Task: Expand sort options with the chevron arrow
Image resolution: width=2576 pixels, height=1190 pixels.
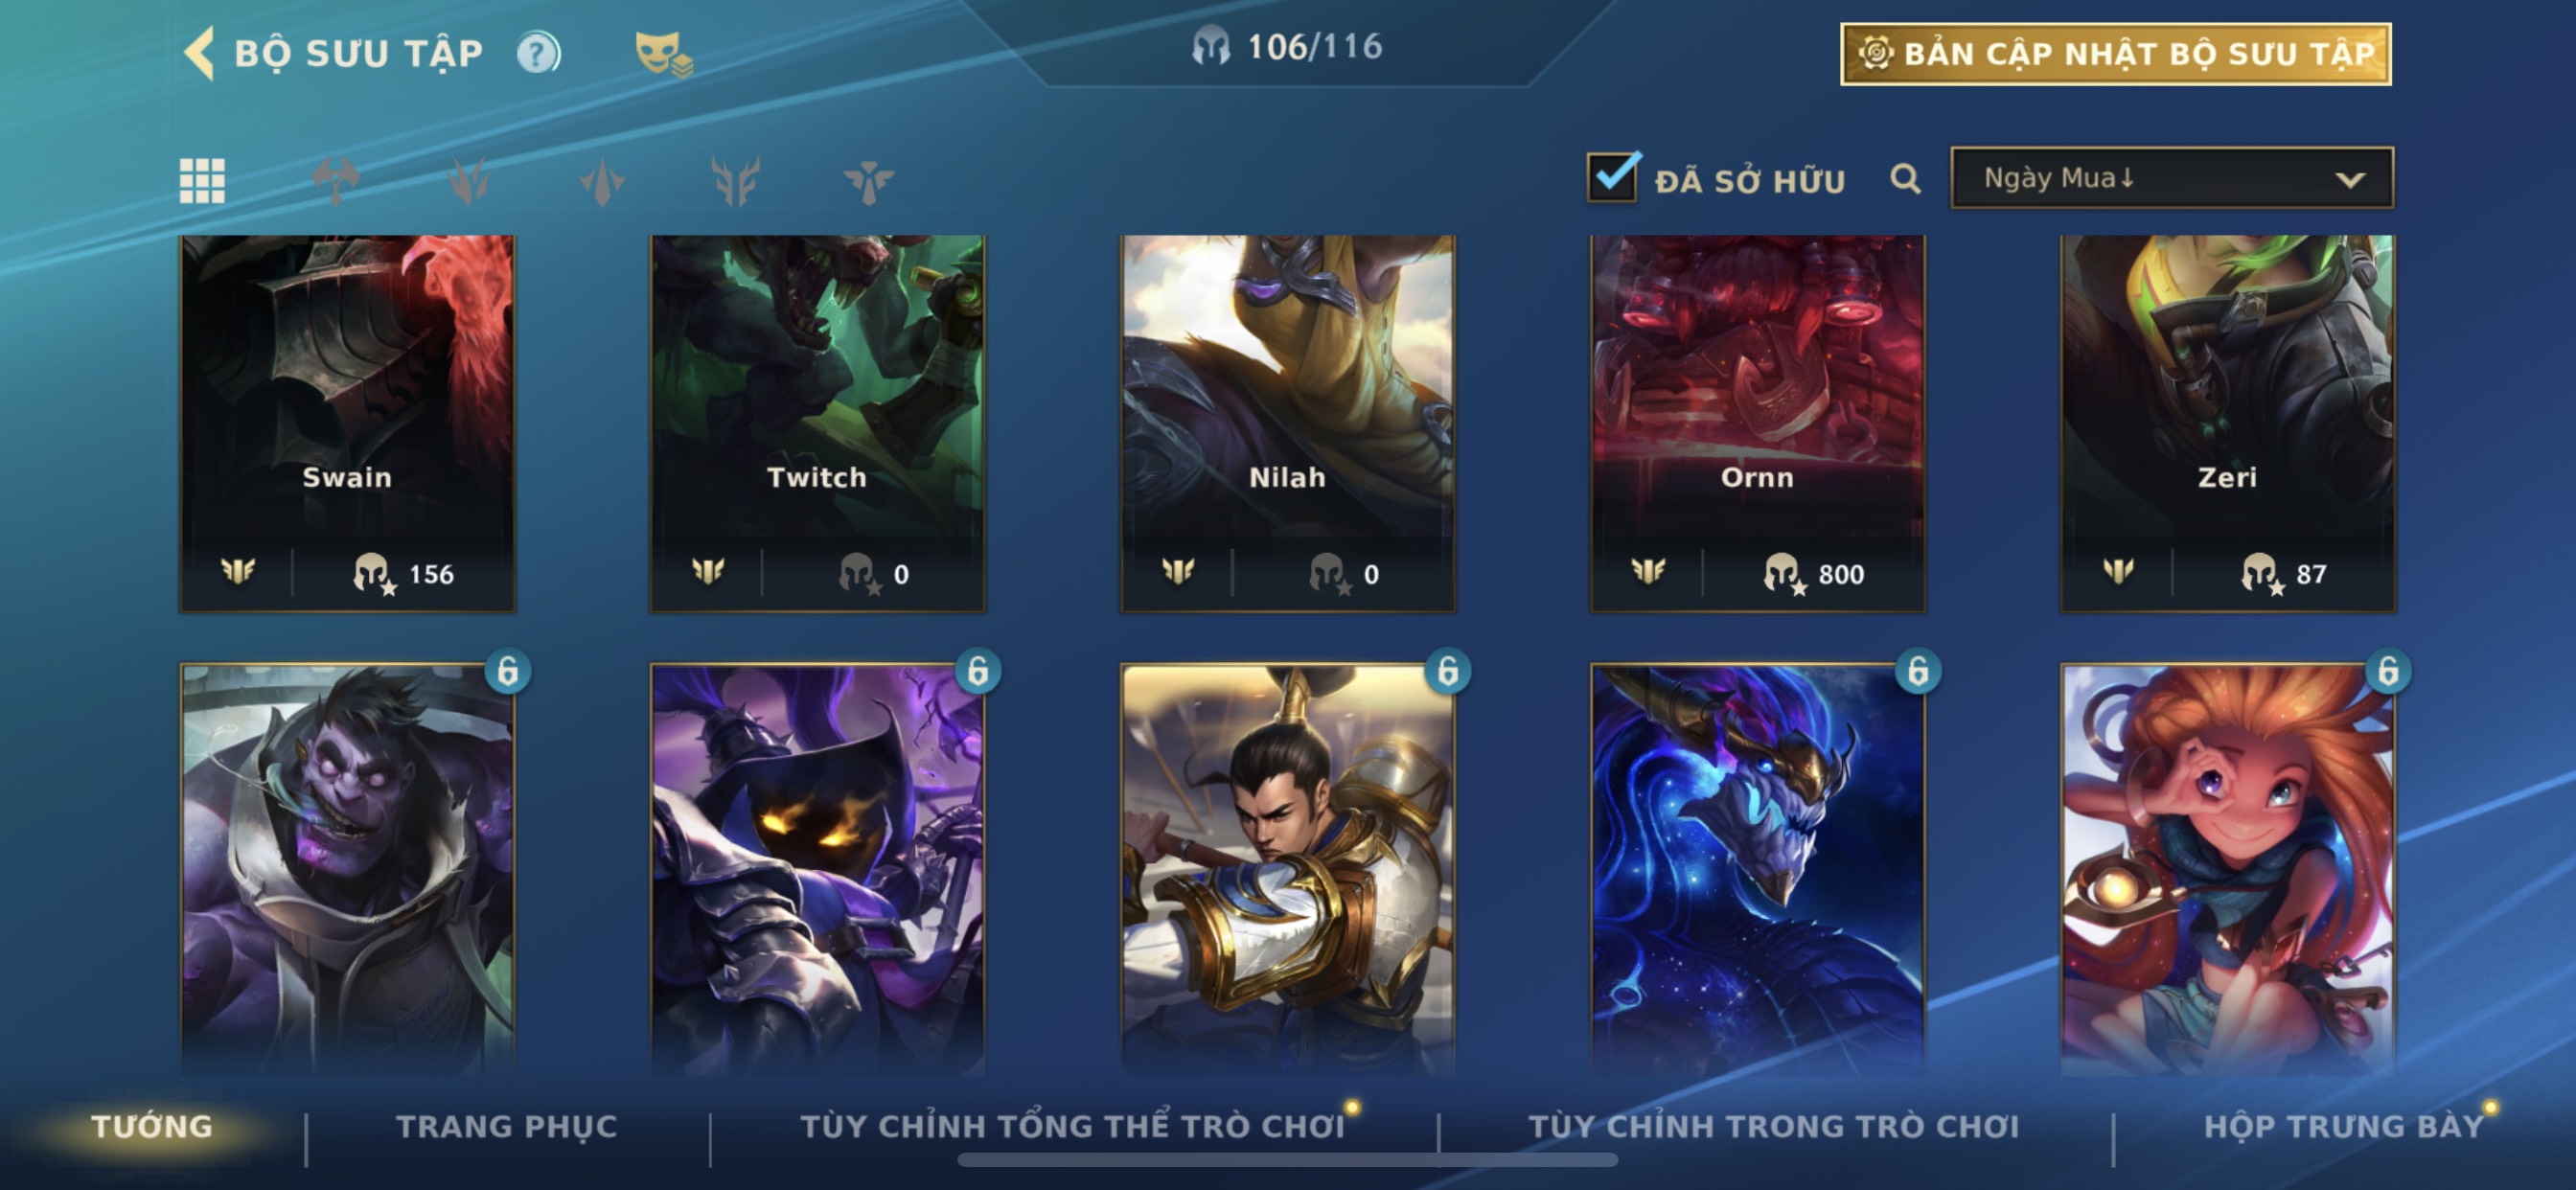Action: click(x=2350, y=180)
